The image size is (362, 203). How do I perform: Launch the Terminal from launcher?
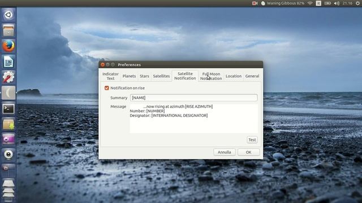(8, 109)
